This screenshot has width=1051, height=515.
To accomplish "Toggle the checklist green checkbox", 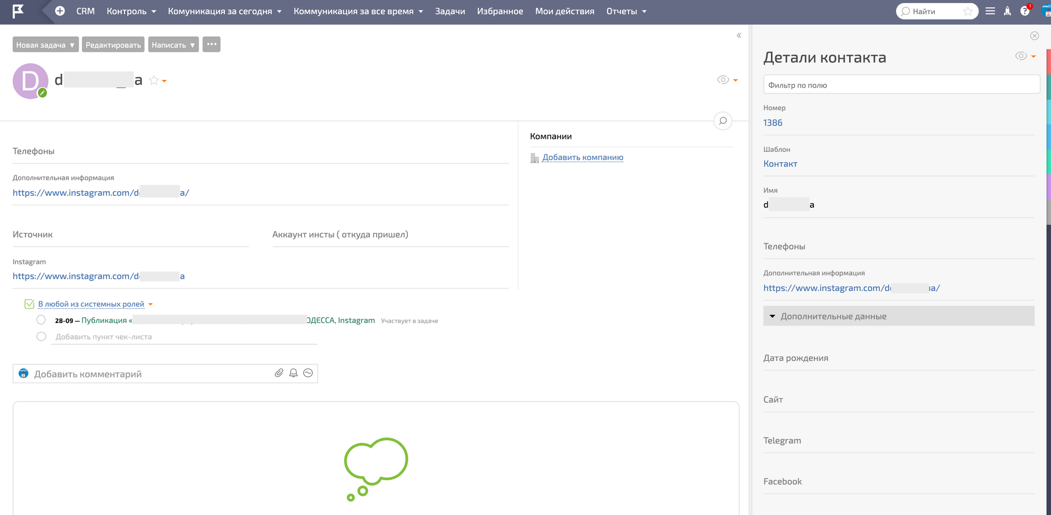I will pos(29,304).
